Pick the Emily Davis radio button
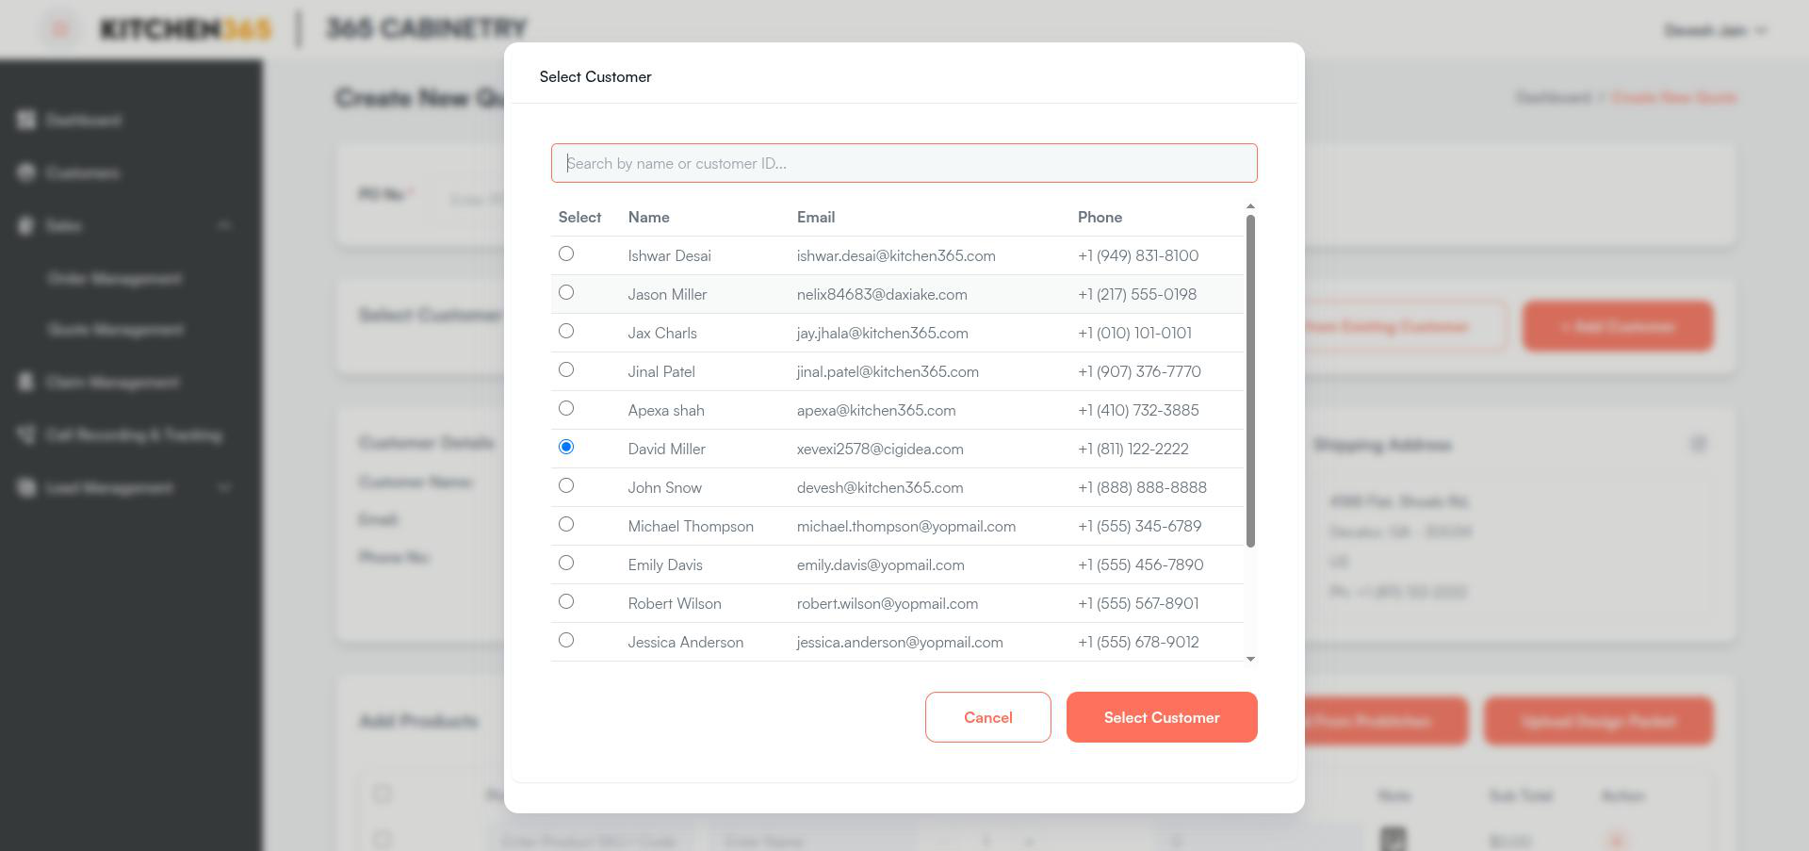 pos(566,563)
